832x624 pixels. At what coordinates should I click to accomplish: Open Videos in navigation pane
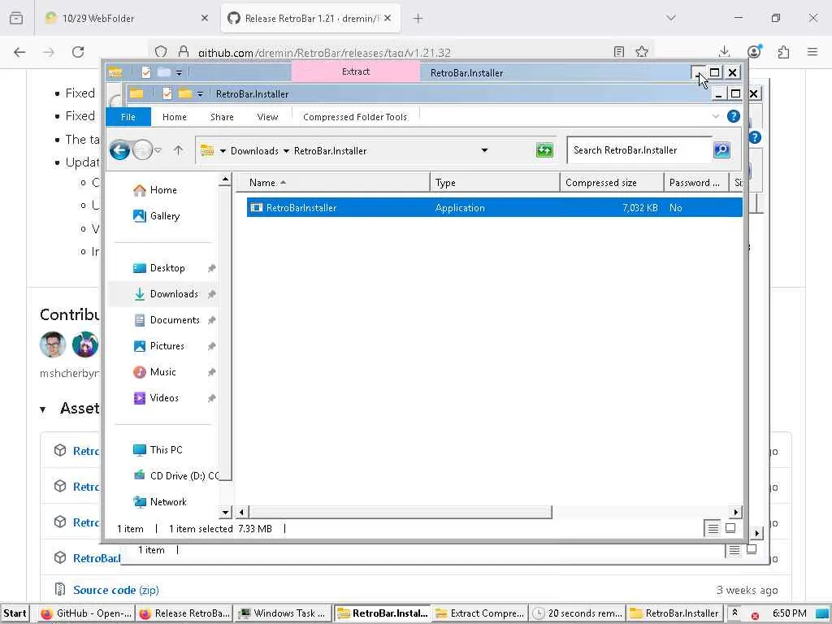(x=164, y=398)
